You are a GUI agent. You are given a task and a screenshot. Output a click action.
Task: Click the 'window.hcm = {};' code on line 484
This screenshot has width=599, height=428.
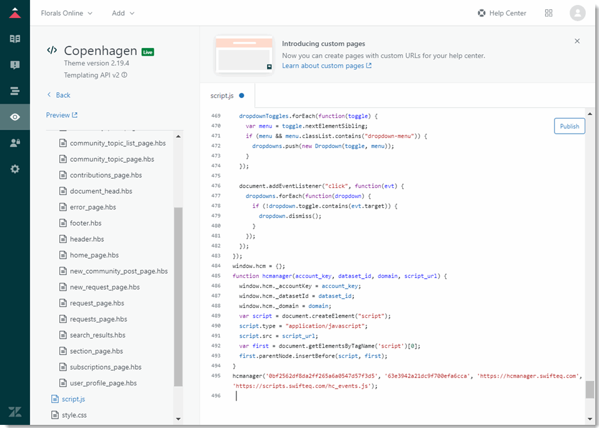(x=259, y=266)
